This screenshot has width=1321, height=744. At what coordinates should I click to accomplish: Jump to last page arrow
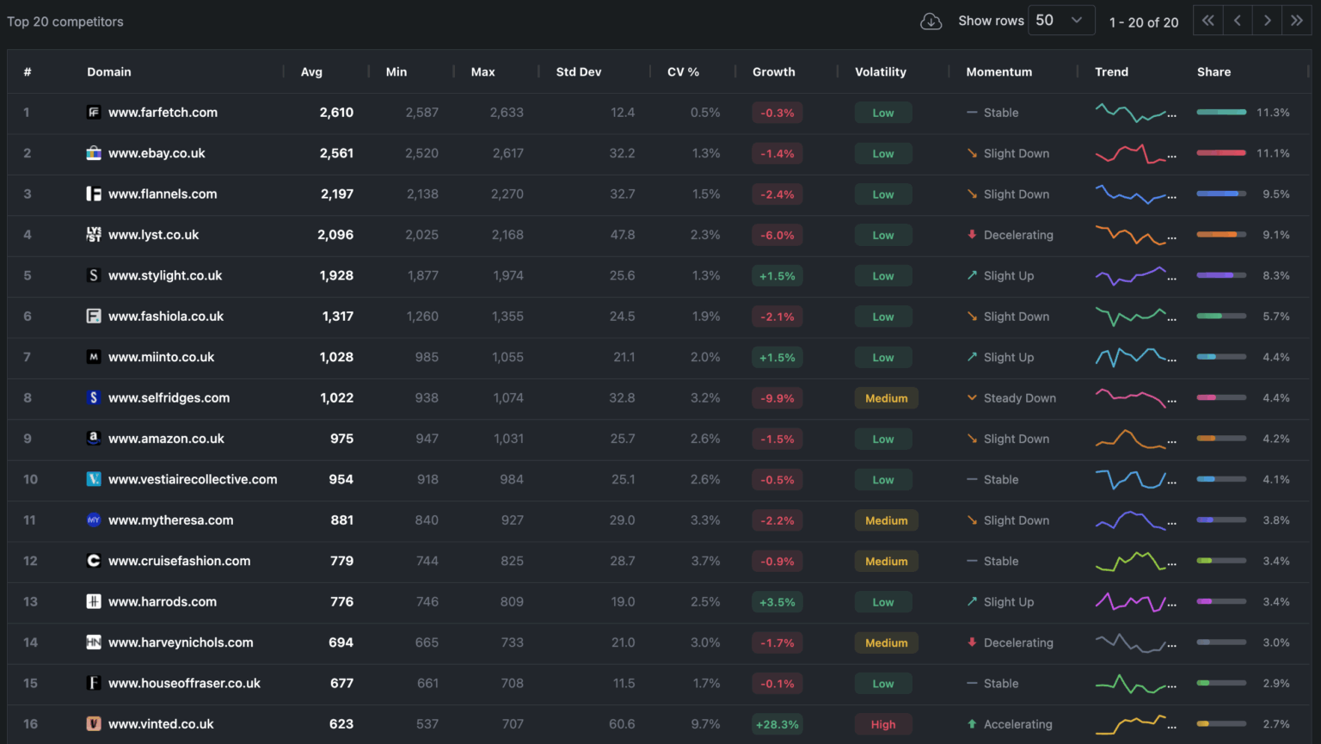click(x=1297, y=21)
